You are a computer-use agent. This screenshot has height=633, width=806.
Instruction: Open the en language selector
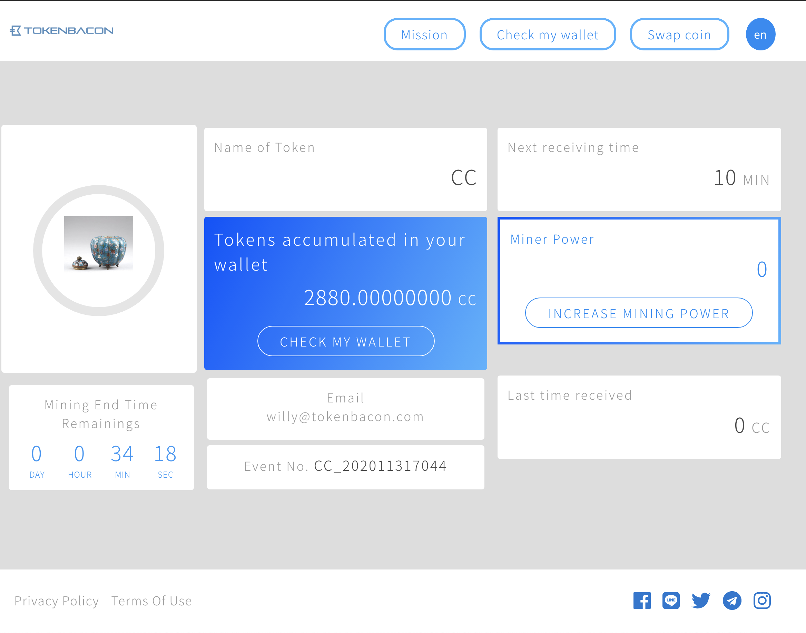click(x=760, y=34)
